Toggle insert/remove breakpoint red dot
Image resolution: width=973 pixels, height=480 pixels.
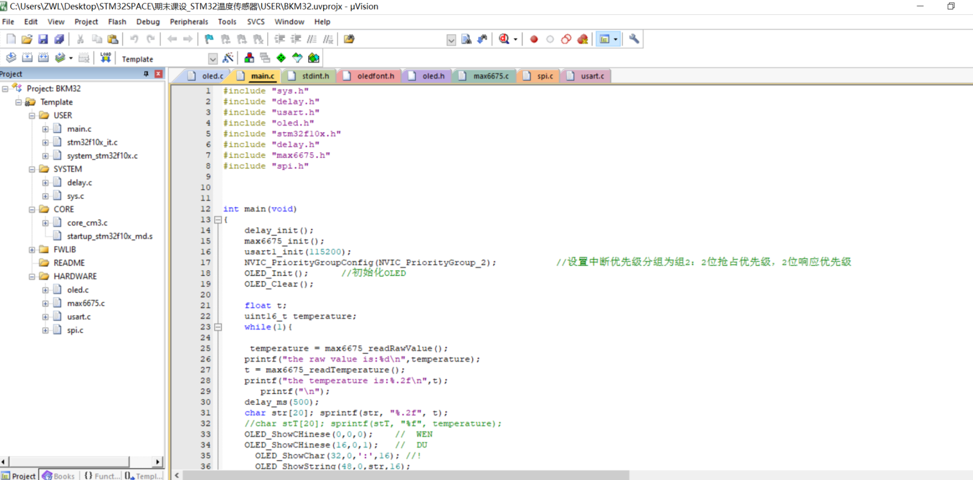(534, 39)
